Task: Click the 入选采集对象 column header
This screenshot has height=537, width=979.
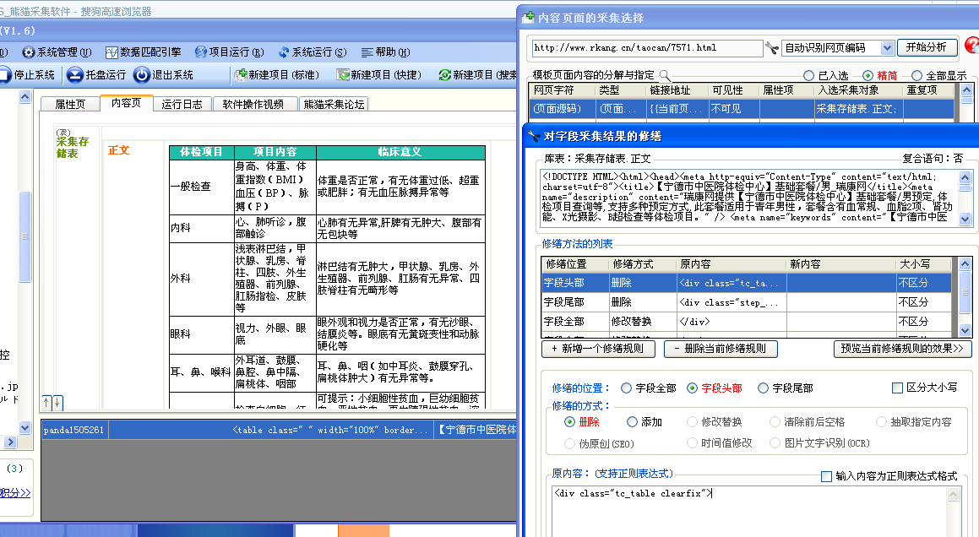Action: [857, 89]
